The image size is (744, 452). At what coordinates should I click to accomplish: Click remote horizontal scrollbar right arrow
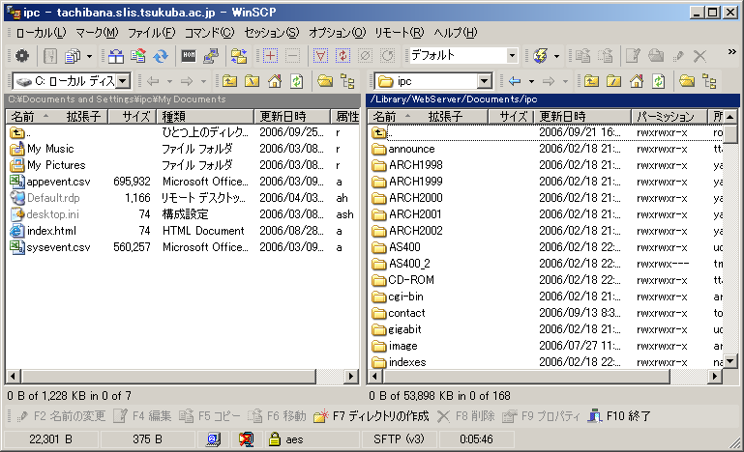click(715, 377)
